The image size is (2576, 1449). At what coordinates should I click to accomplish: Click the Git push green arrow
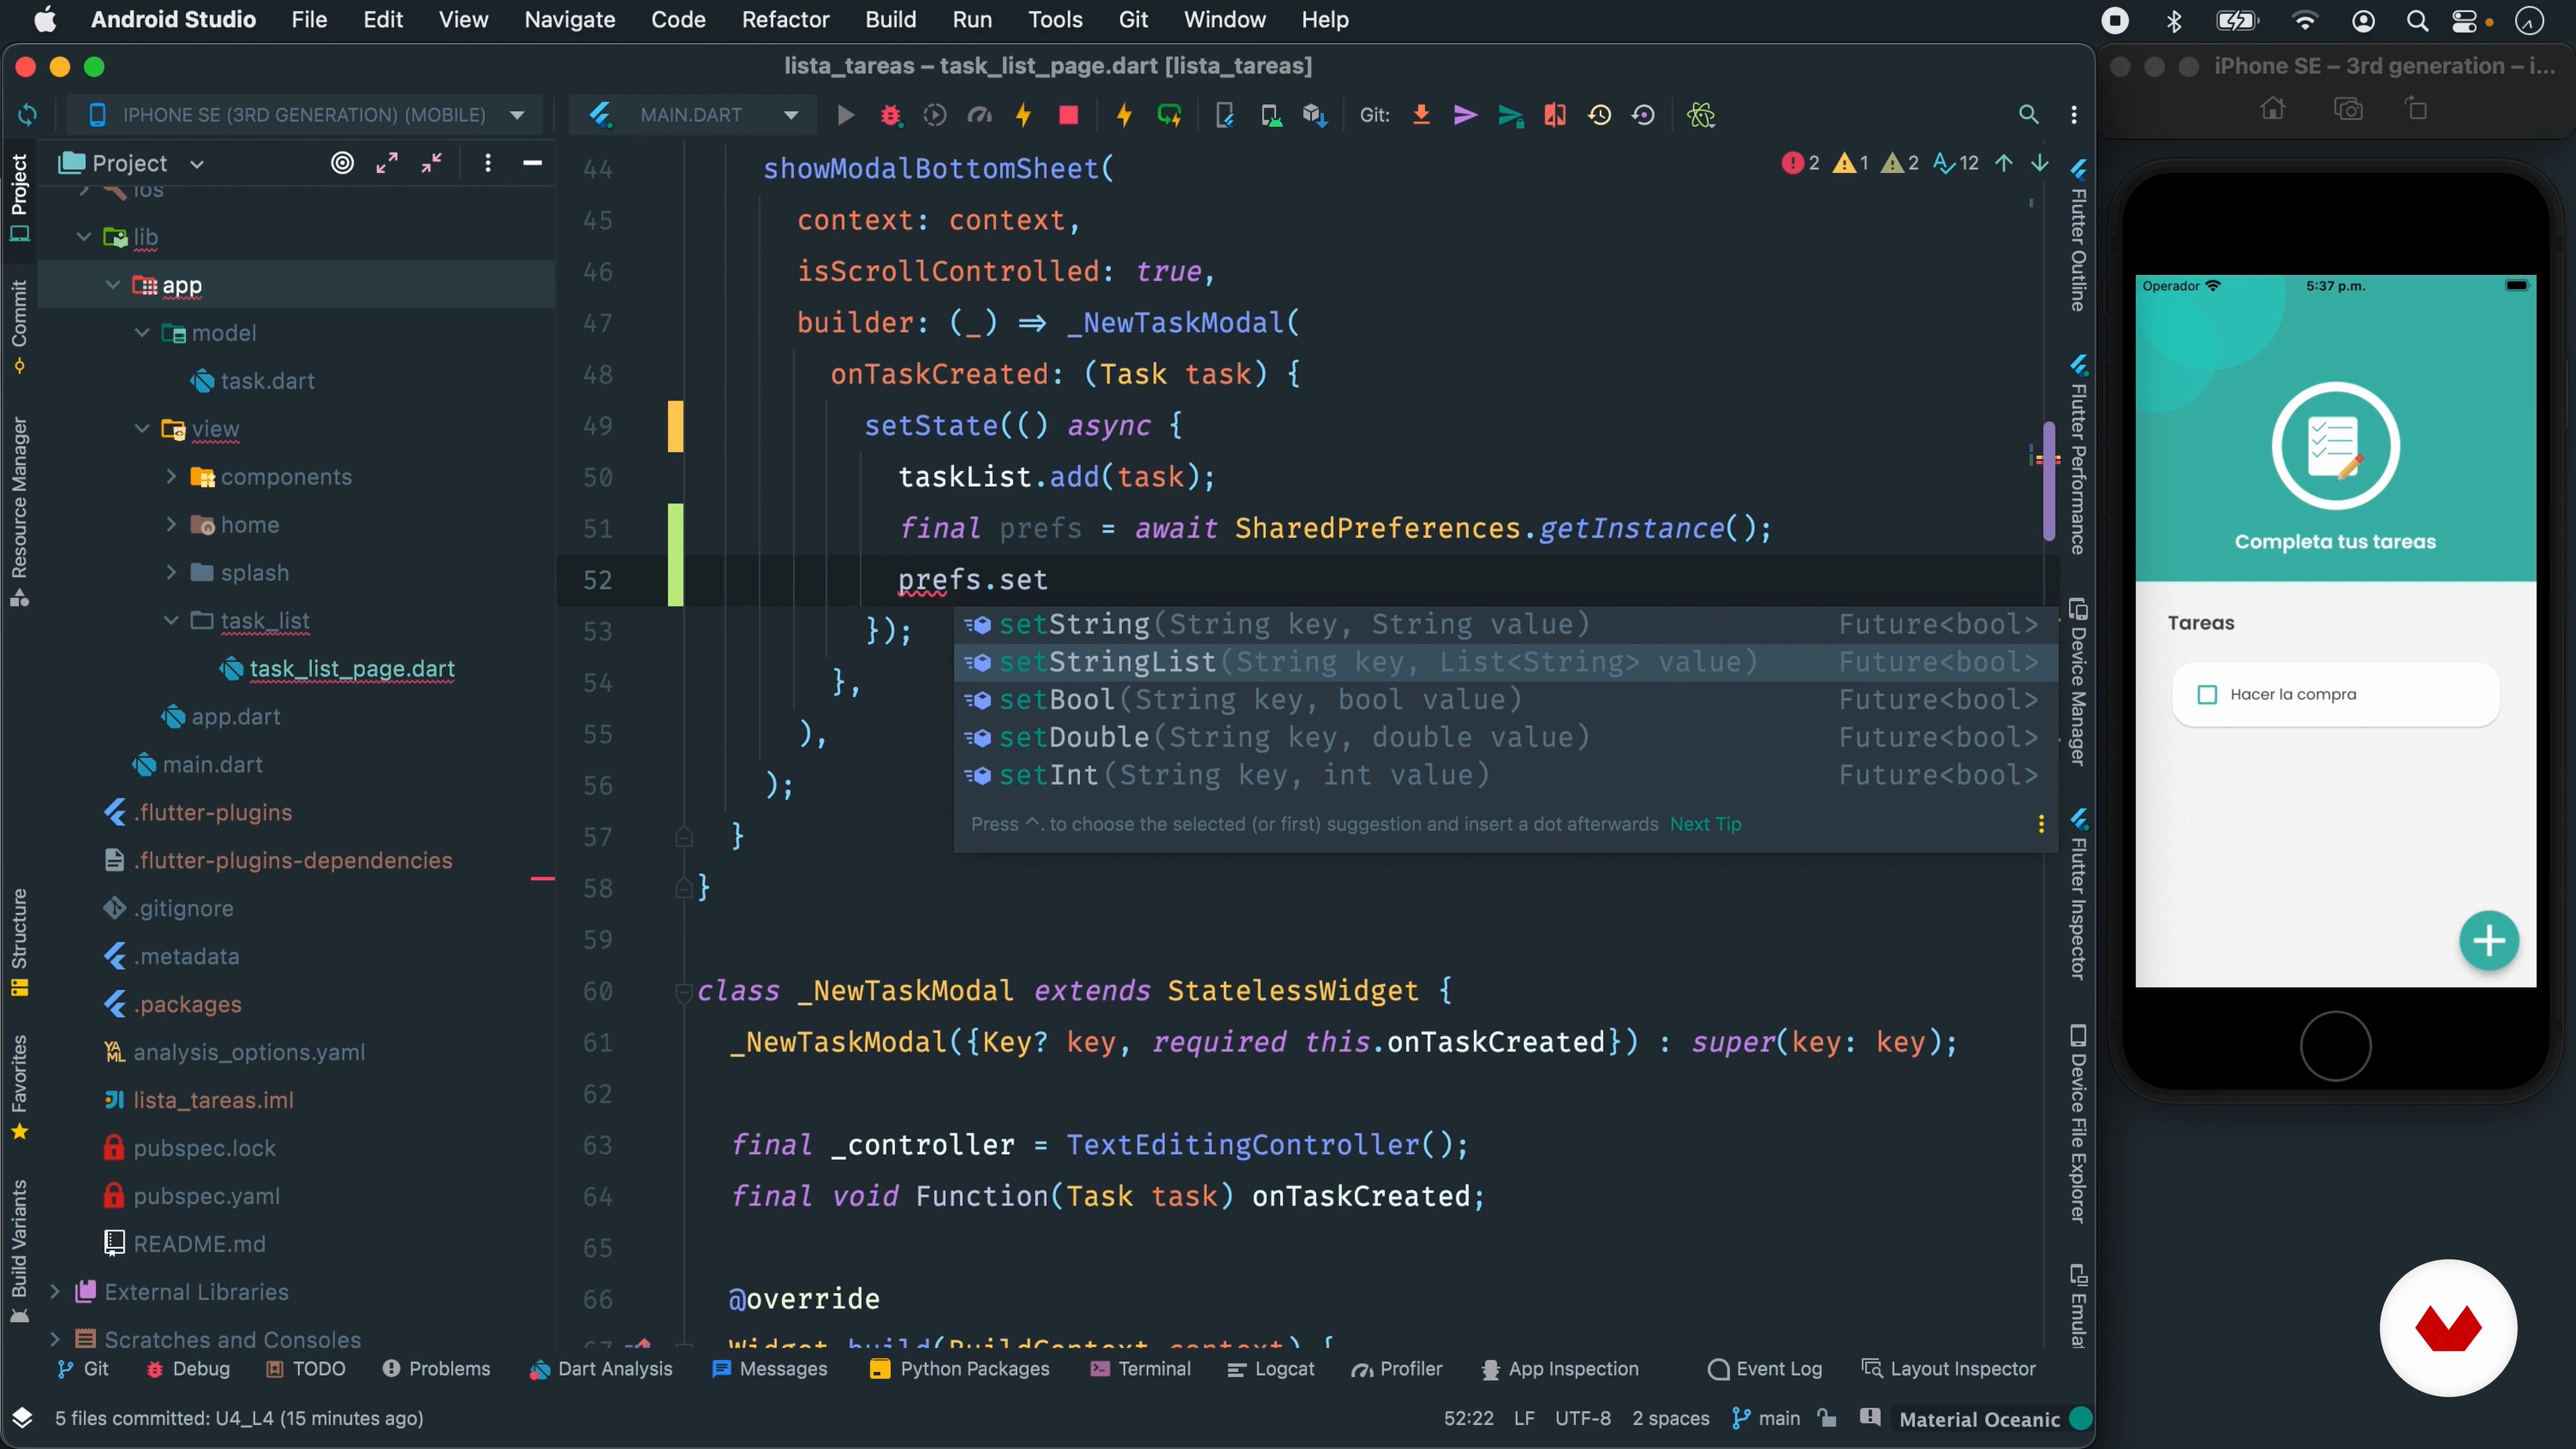pos(1510,115)
